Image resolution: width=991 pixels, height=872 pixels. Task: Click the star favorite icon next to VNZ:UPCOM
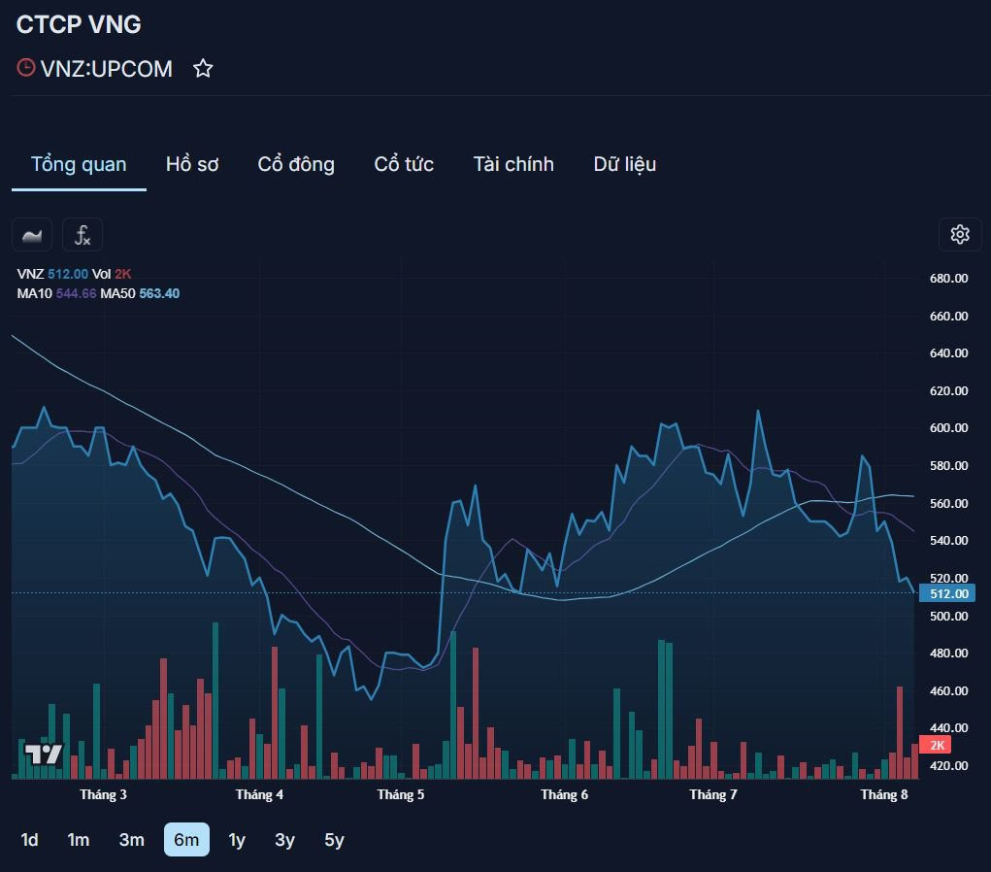click(x=203, y=69)
